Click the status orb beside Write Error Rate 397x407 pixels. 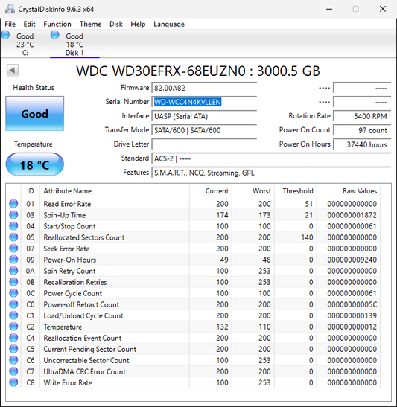(x=13, y=382)
